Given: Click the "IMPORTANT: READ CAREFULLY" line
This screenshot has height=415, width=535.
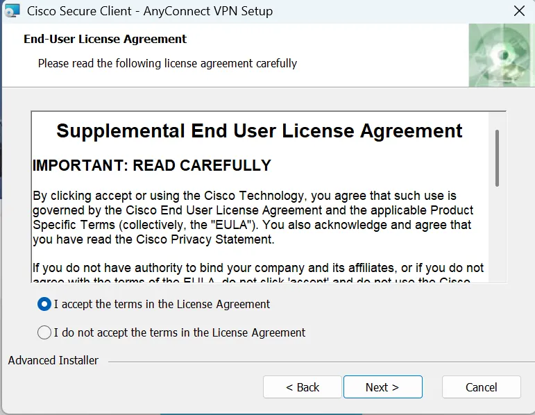Looking at the screenshot, I should click(x=152, y=166).
